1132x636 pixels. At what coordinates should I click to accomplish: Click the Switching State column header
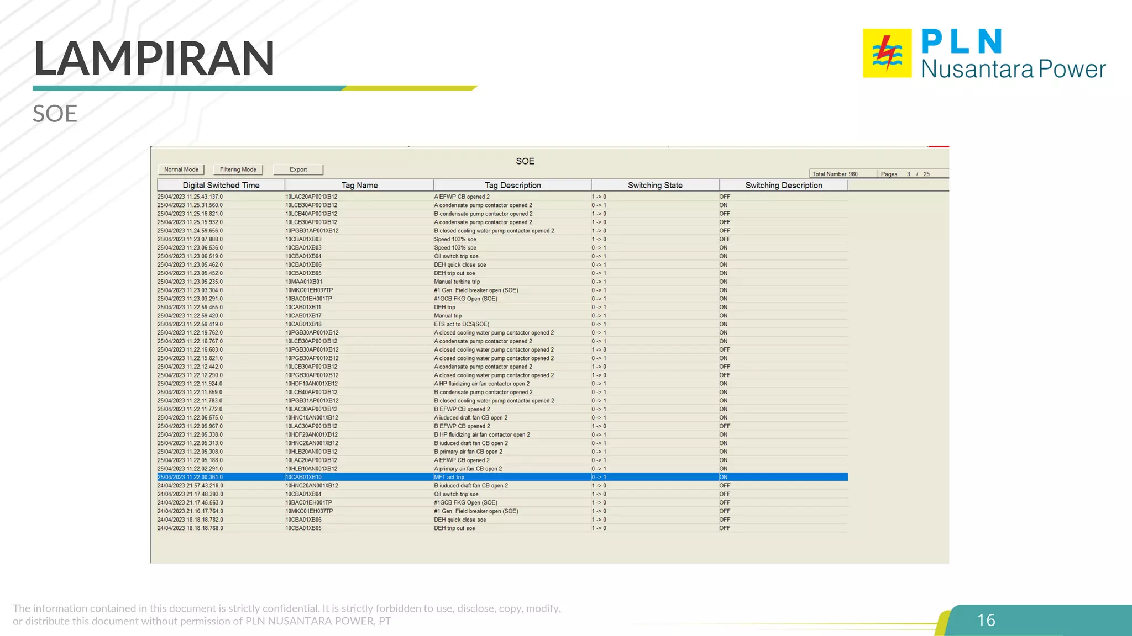655,185
